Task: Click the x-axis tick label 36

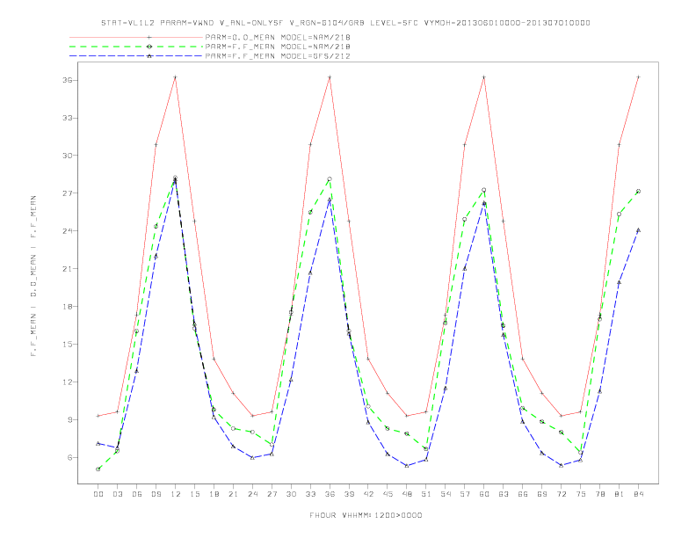Action: (330, 494)
